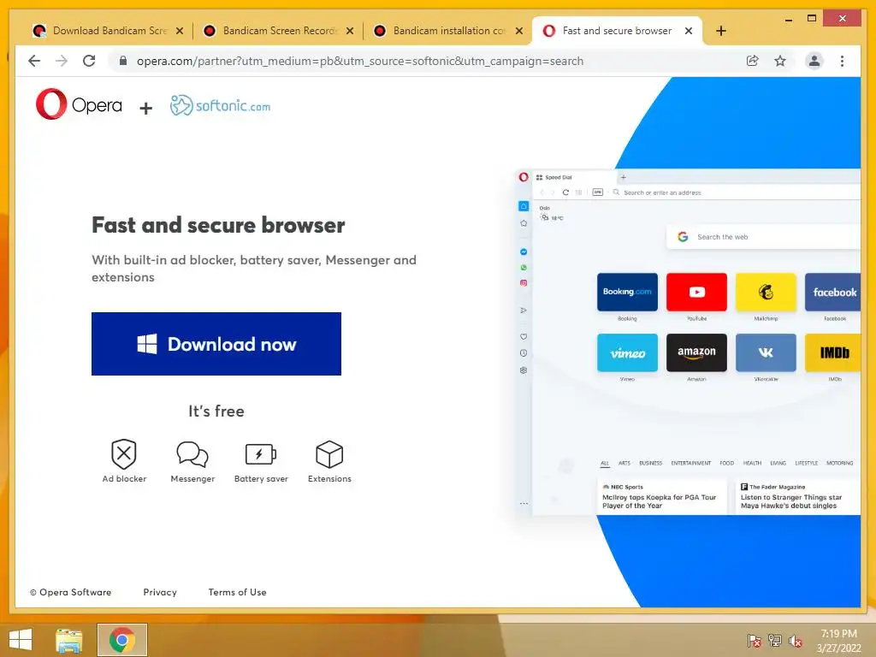Click the Booking.com speed dial tile
The height and width of the screenshot is (657, 876).
pos(627,292)
